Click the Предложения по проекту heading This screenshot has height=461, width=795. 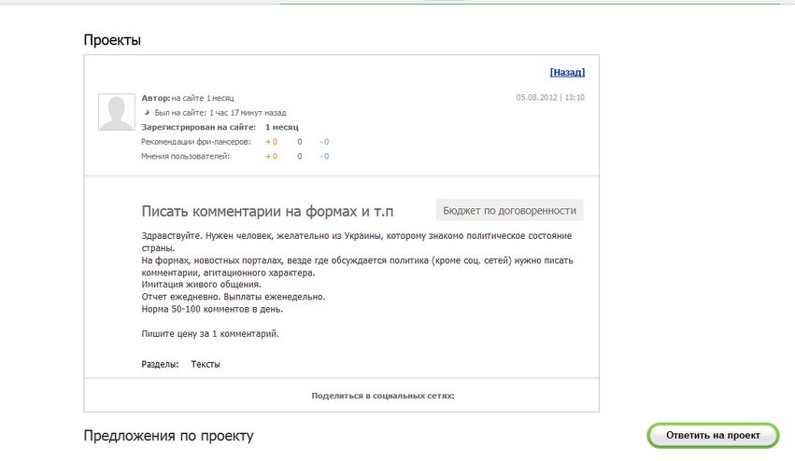[x=168, y=436]
